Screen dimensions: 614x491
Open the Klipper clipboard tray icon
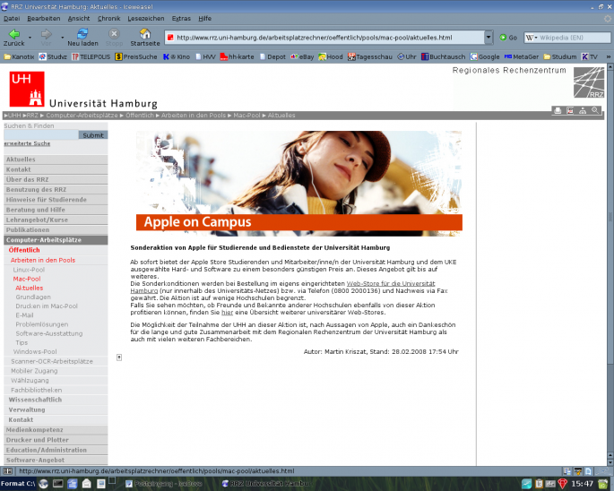point(539,484)
